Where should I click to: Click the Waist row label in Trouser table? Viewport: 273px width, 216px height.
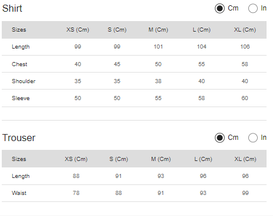tap(19, 193)
